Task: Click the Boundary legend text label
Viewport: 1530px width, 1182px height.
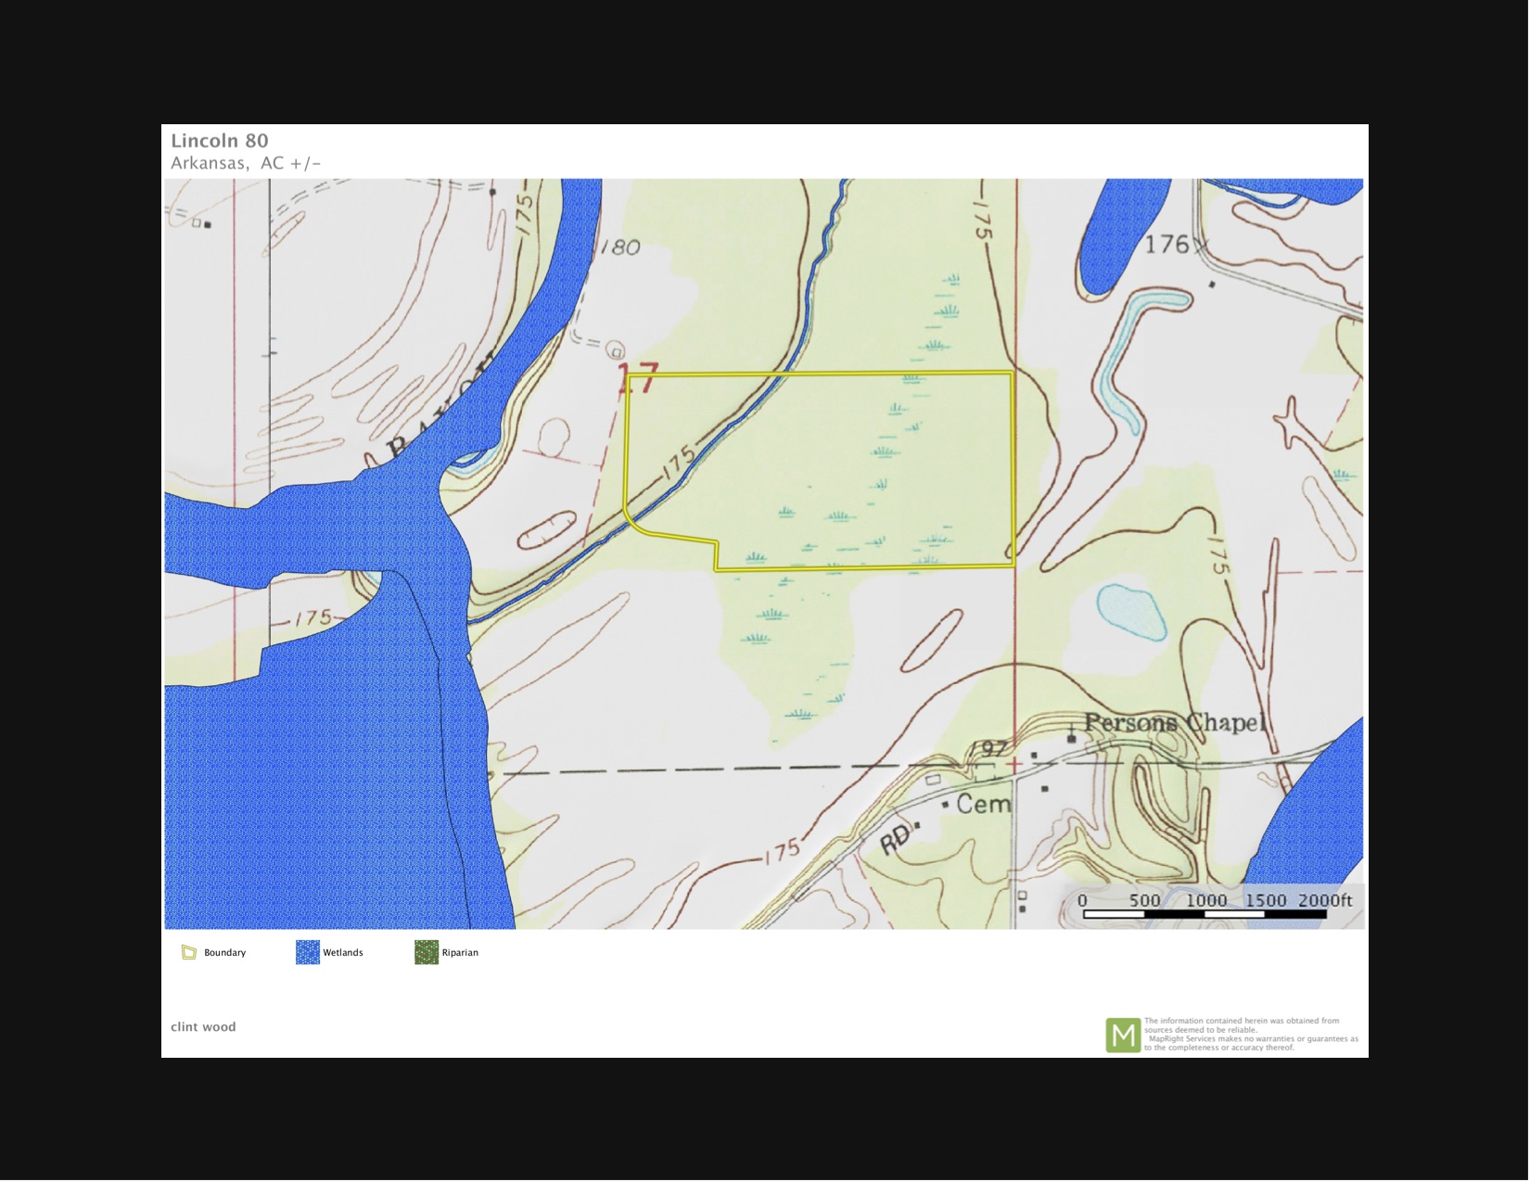Action: coord(224,952)
